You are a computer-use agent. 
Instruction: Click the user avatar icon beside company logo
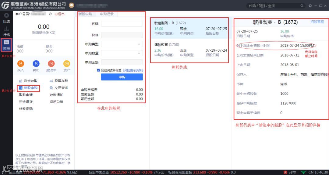click(71, 5)
